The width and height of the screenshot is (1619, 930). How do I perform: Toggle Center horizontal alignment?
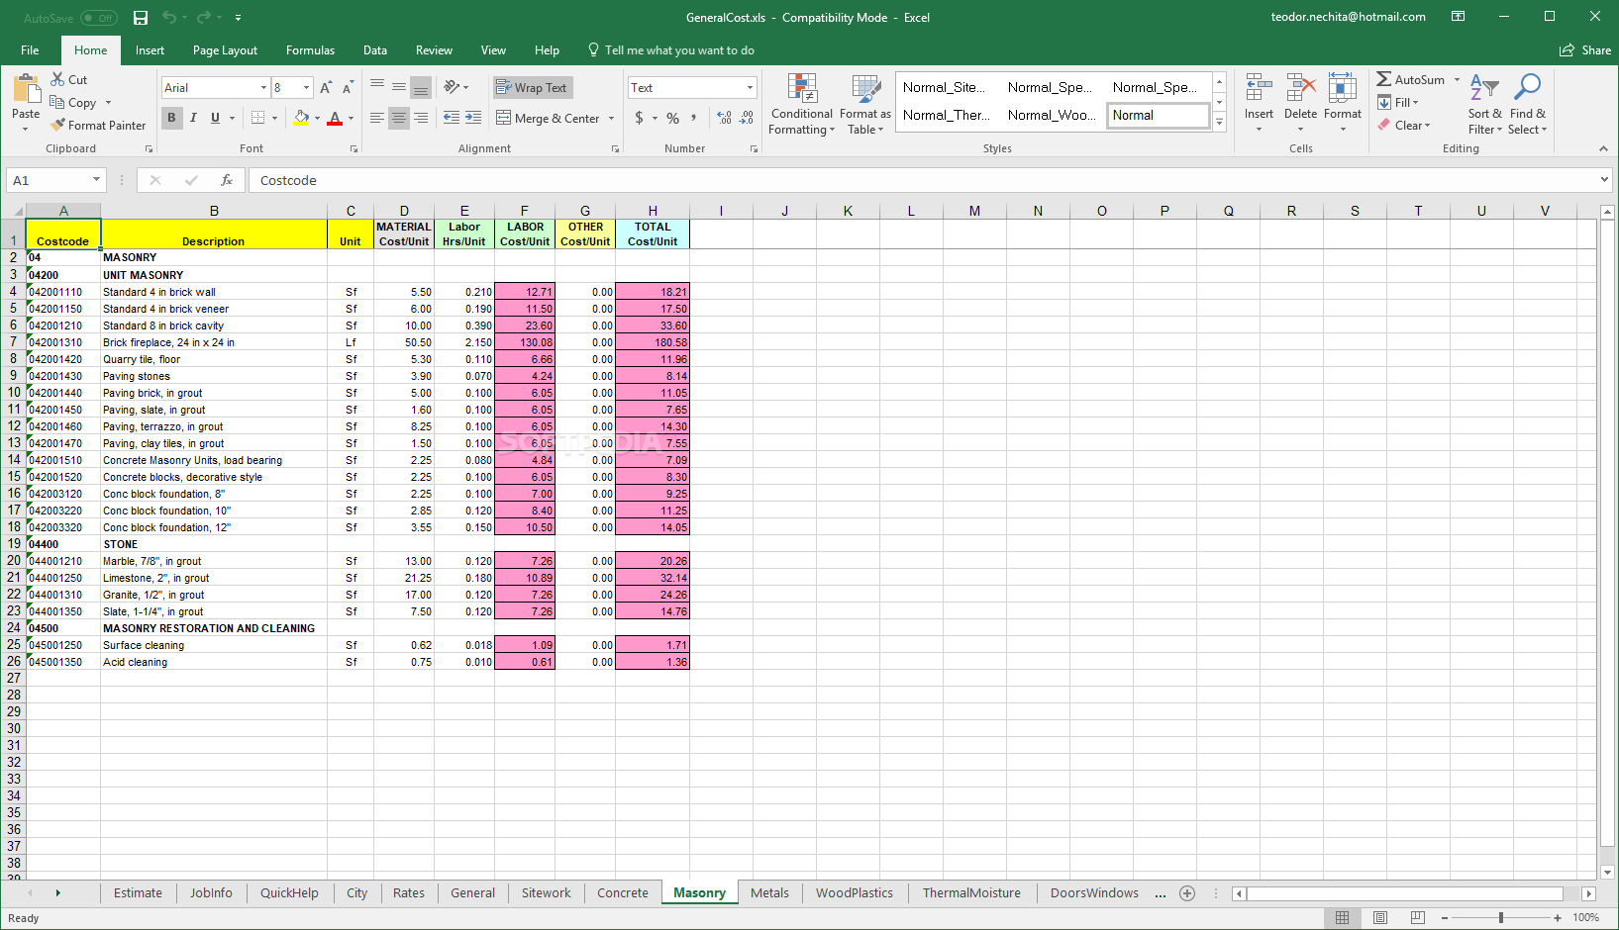point(399,118)
